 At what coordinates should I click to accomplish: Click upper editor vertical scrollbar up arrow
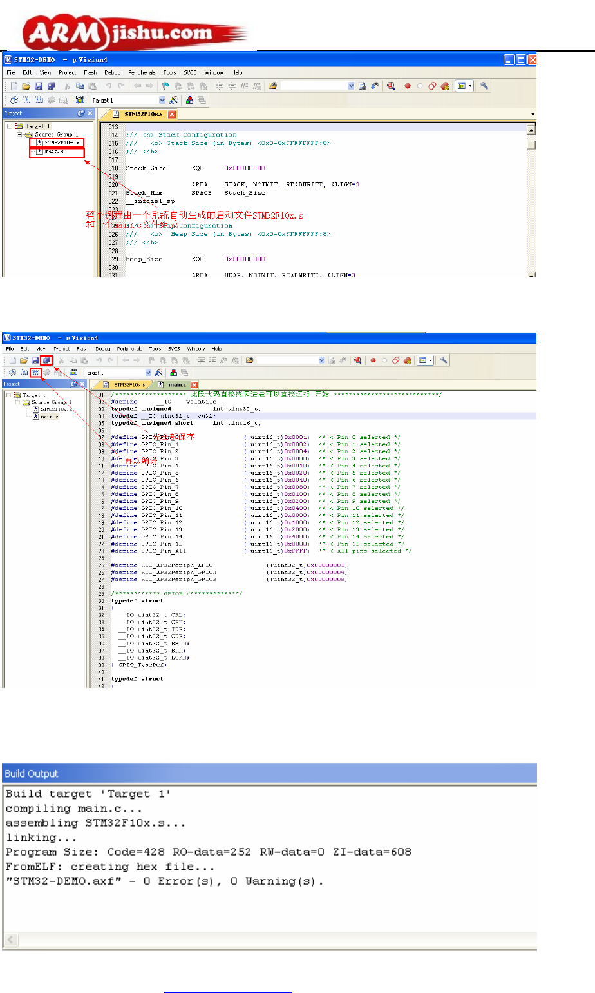pos(532,130)
